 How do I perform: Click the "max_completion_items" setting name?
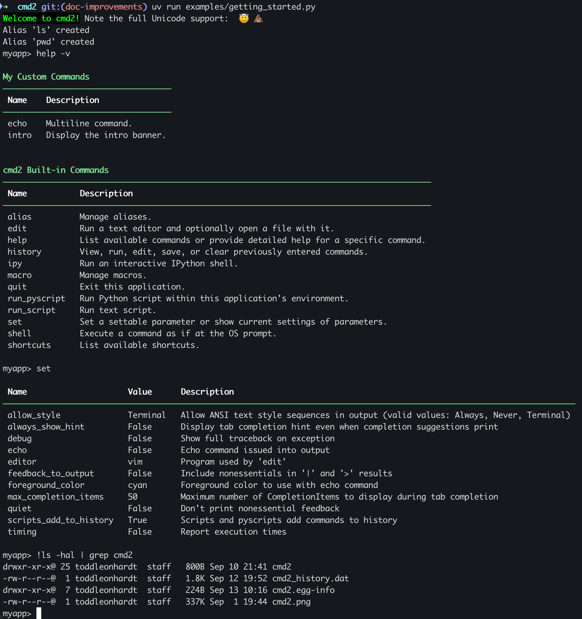[x=56, y=497]
